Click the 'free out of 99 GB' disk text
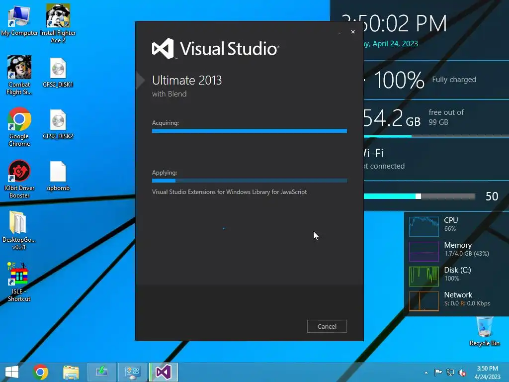The height and width of the screenshot is (382, 509). click(446, 117)
